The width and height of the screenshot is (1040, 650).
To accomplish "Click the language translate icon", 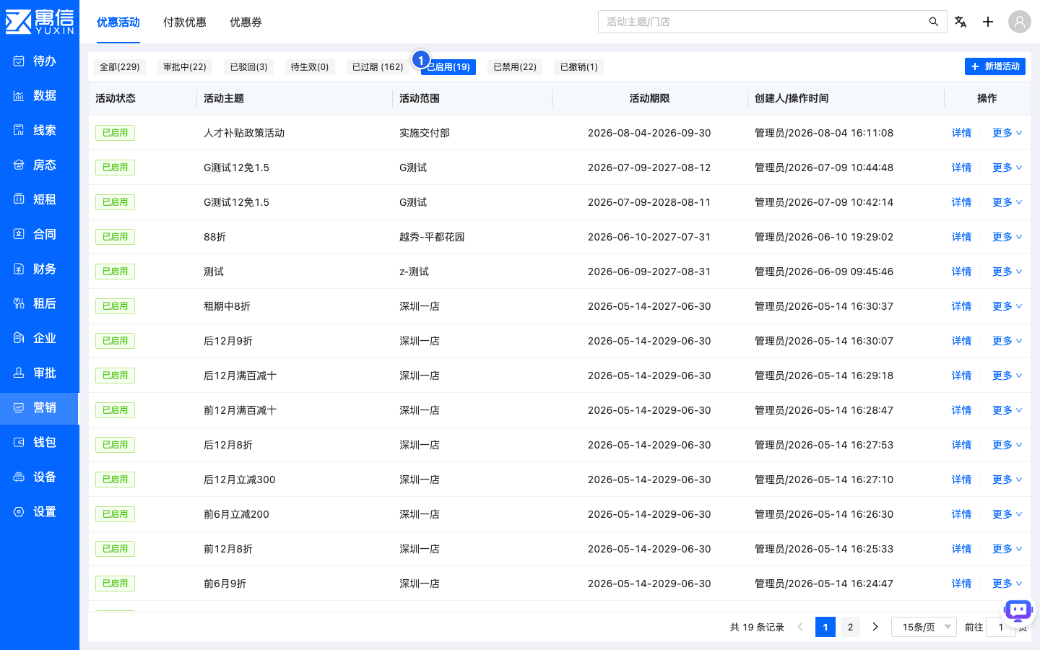I will (961, 22).
